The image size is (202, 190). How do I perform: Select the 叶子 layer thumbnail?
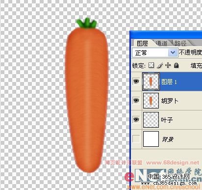click(x=151, y=120)
